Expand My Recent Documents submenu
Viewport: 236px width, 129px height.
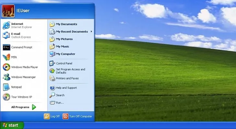(71, 32)
